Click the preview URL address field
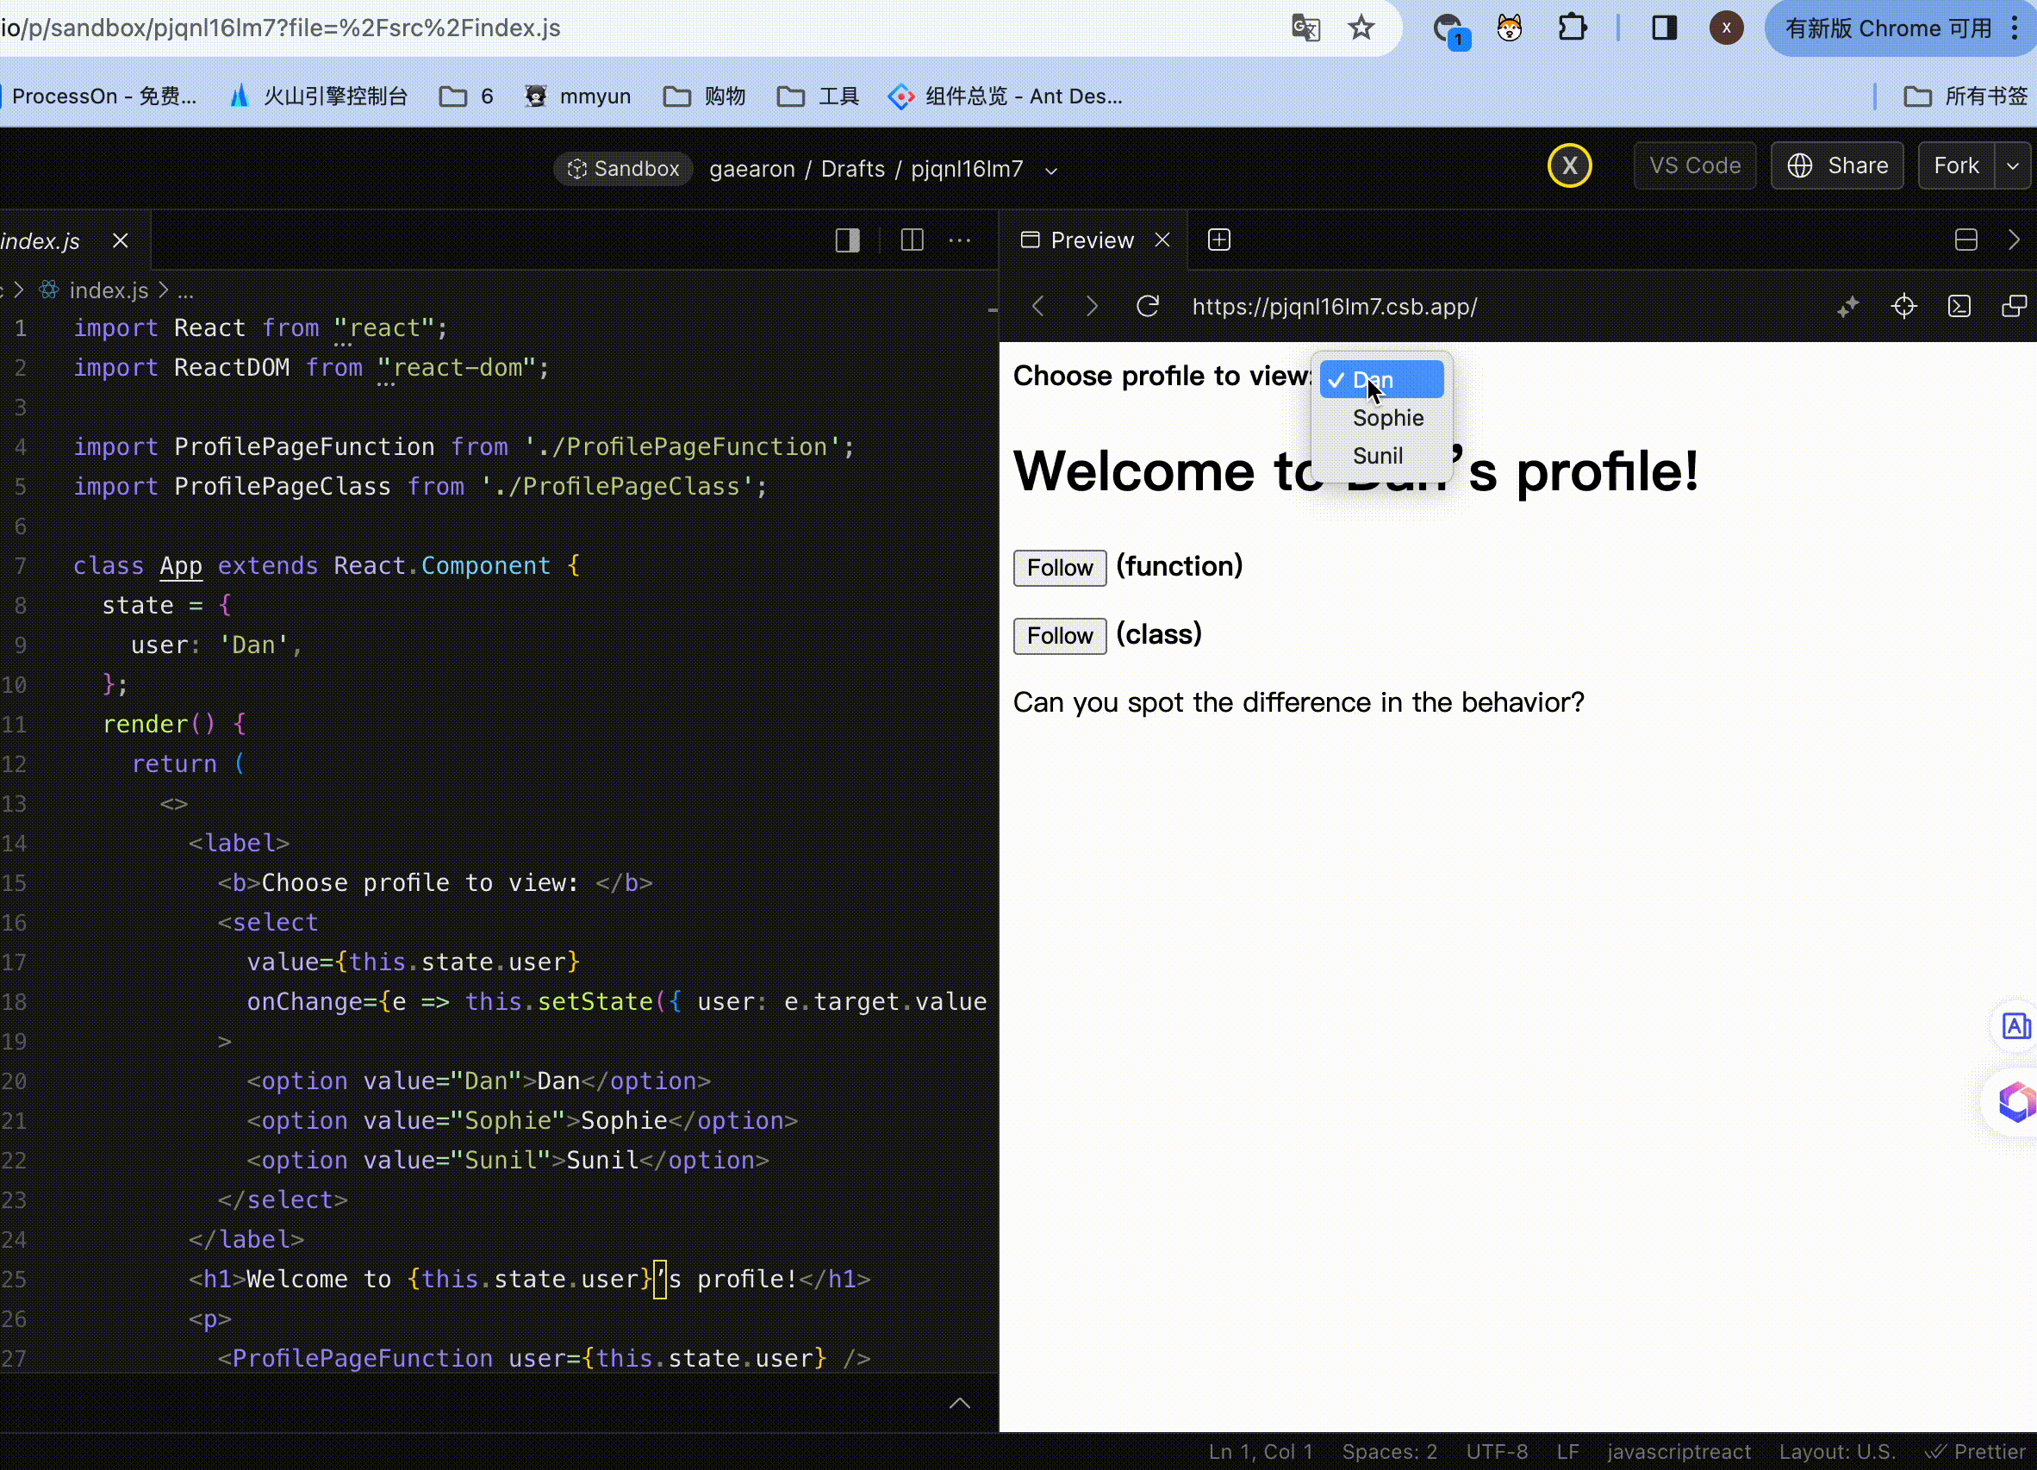2037x1470 pixels. click(x=1334, y=306)
